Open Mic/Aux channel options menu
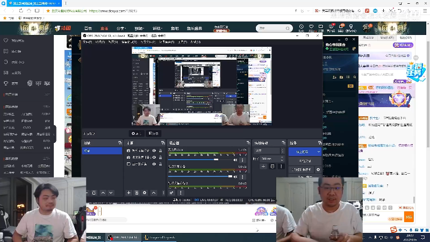Image resolution: width=430 pixels, height=242 pixels. 242,160
